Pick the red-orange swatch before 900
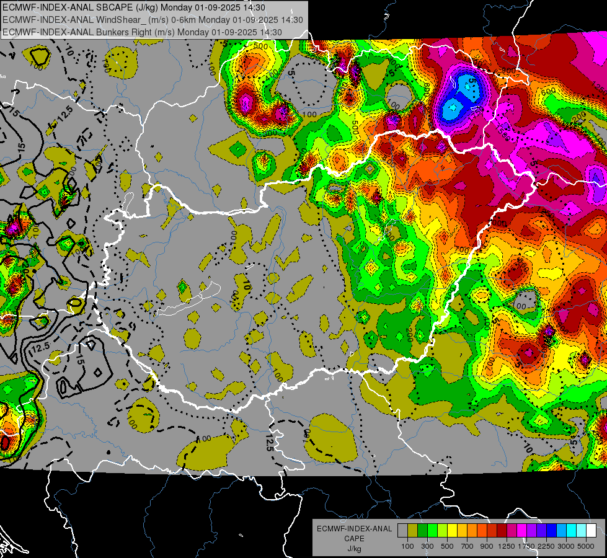 (x=482, y=531)
